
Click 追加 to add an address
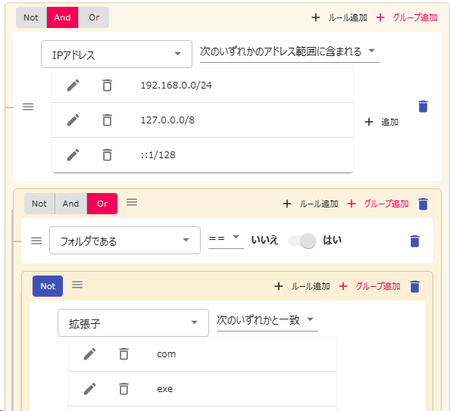[x=382, y=122]
